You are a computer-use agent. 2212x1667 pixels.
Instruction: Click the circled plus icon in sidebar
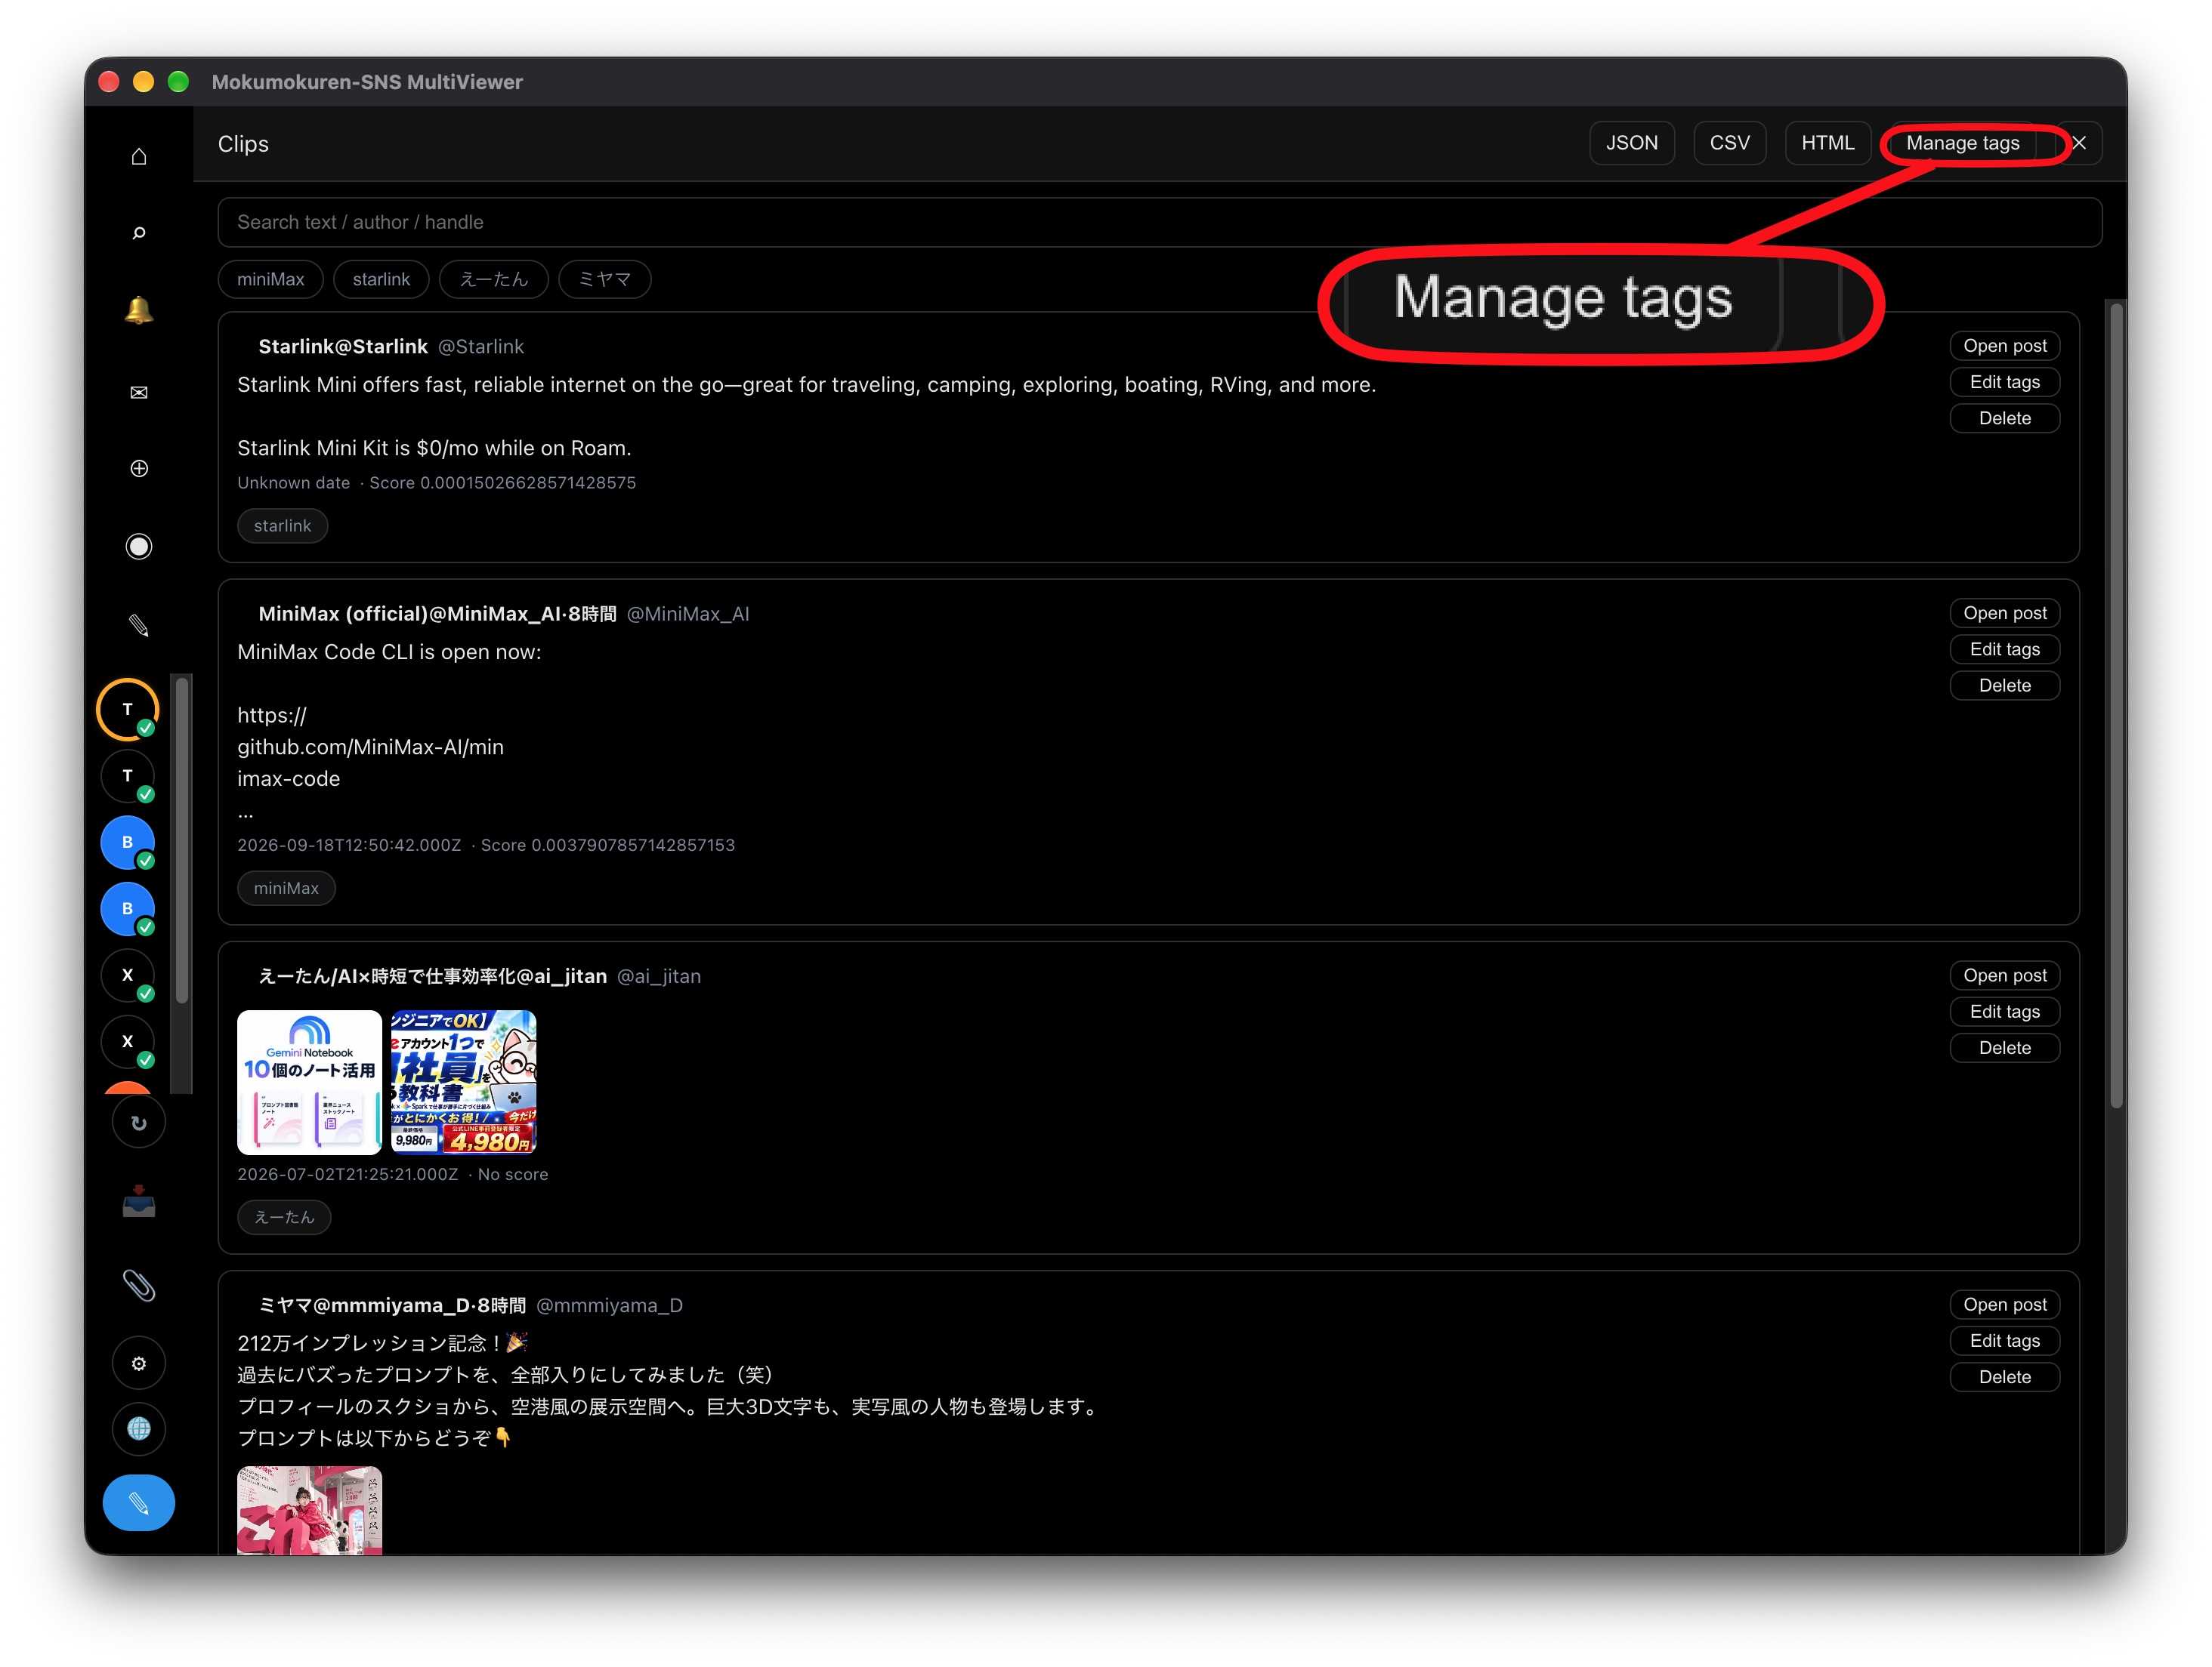[139, 469]
